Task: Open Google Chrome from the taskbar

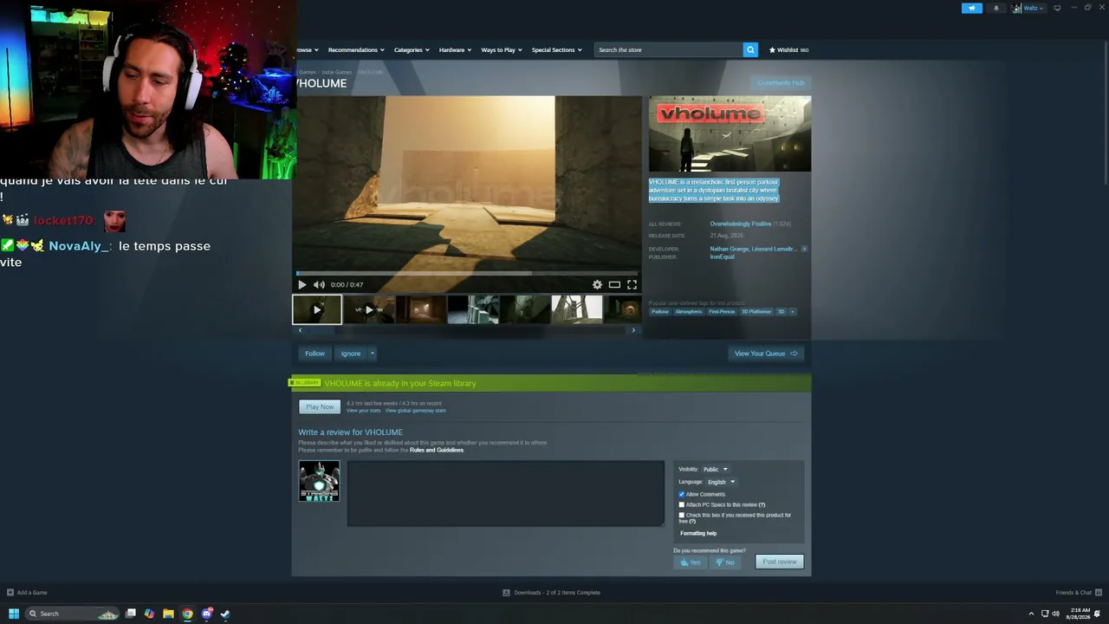Action: 187,614
